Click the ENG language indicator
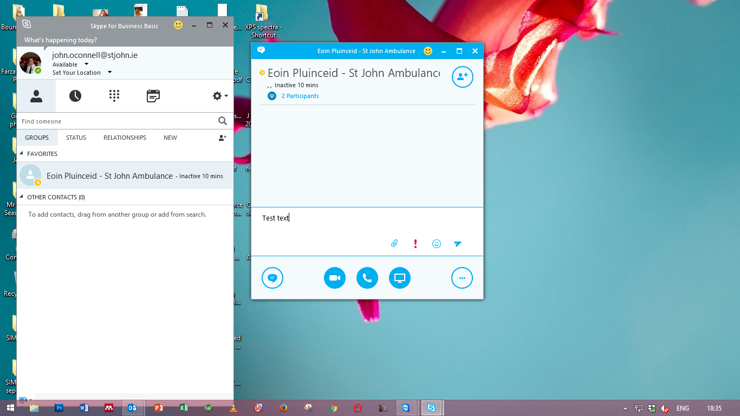 tap(683, 408)
